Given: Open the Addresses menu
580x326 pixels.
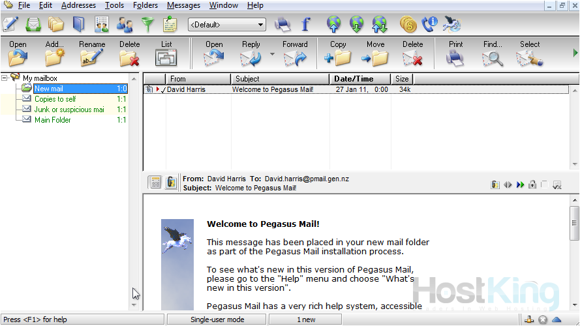Looking at the screenshot, I should click(78, 5).
